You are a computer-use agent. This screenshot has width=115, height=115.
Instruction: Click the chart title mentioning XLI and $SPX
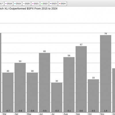(x=29, y=9)
